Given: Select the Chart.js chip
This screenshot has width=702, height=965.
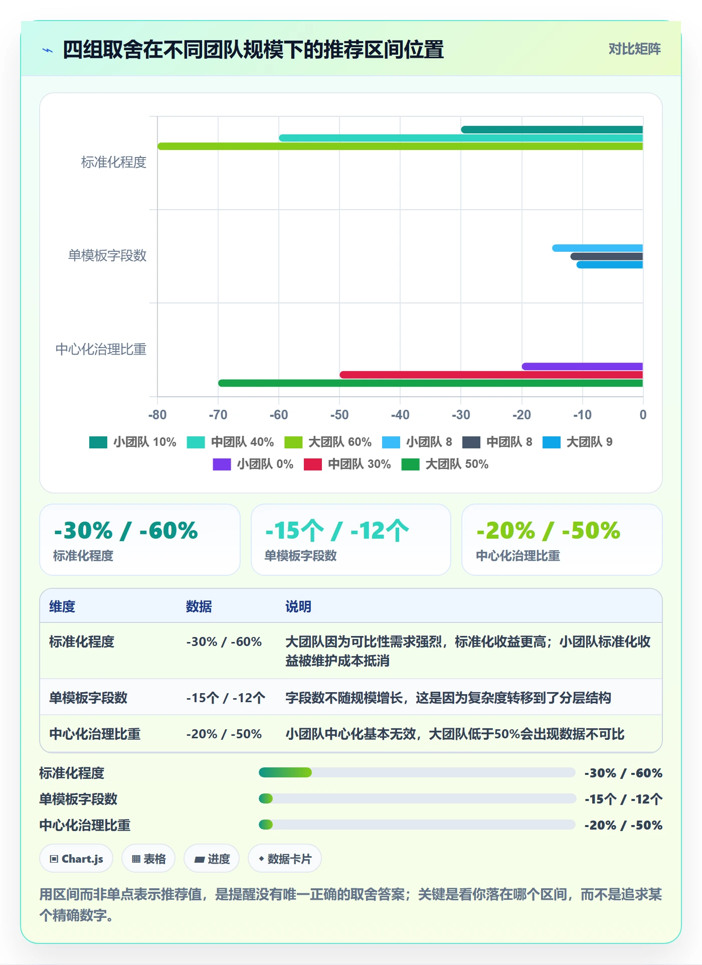Looking at the screenshot, I should [76, 859].
